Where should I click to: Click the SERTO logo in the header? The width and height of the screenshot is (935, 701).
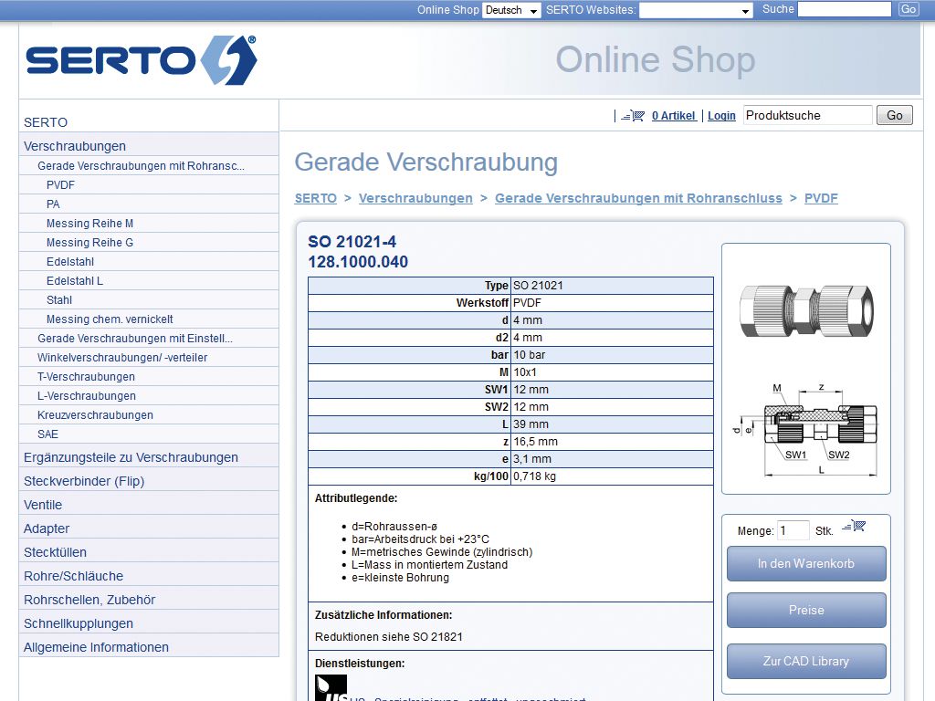coord(142,60)
